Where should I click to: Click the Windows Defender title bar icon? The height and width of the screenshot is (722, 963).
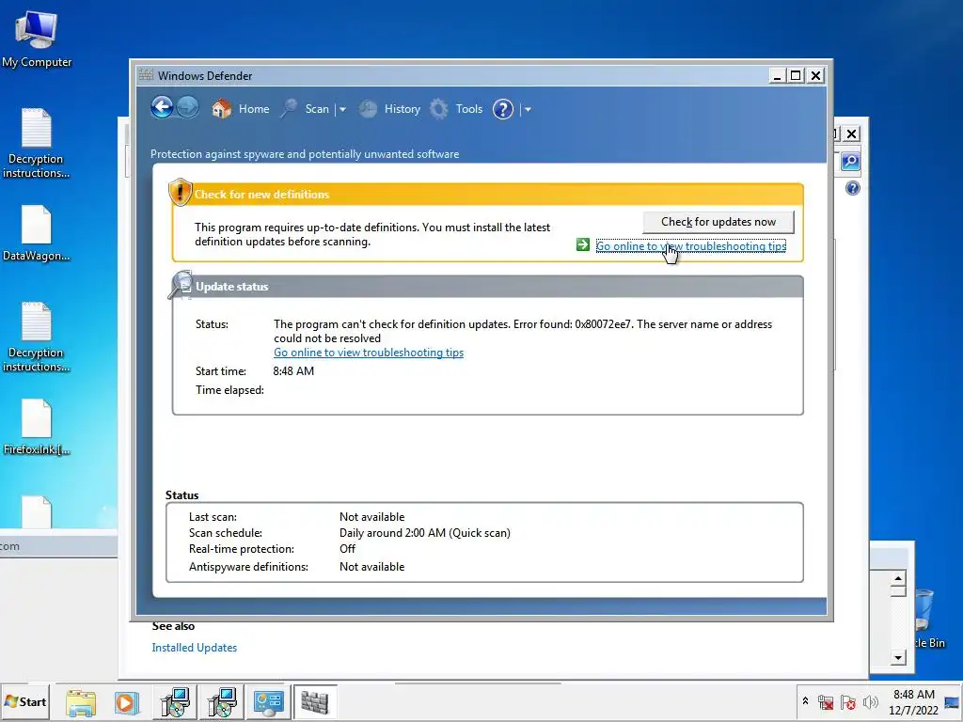coord(146,75)
